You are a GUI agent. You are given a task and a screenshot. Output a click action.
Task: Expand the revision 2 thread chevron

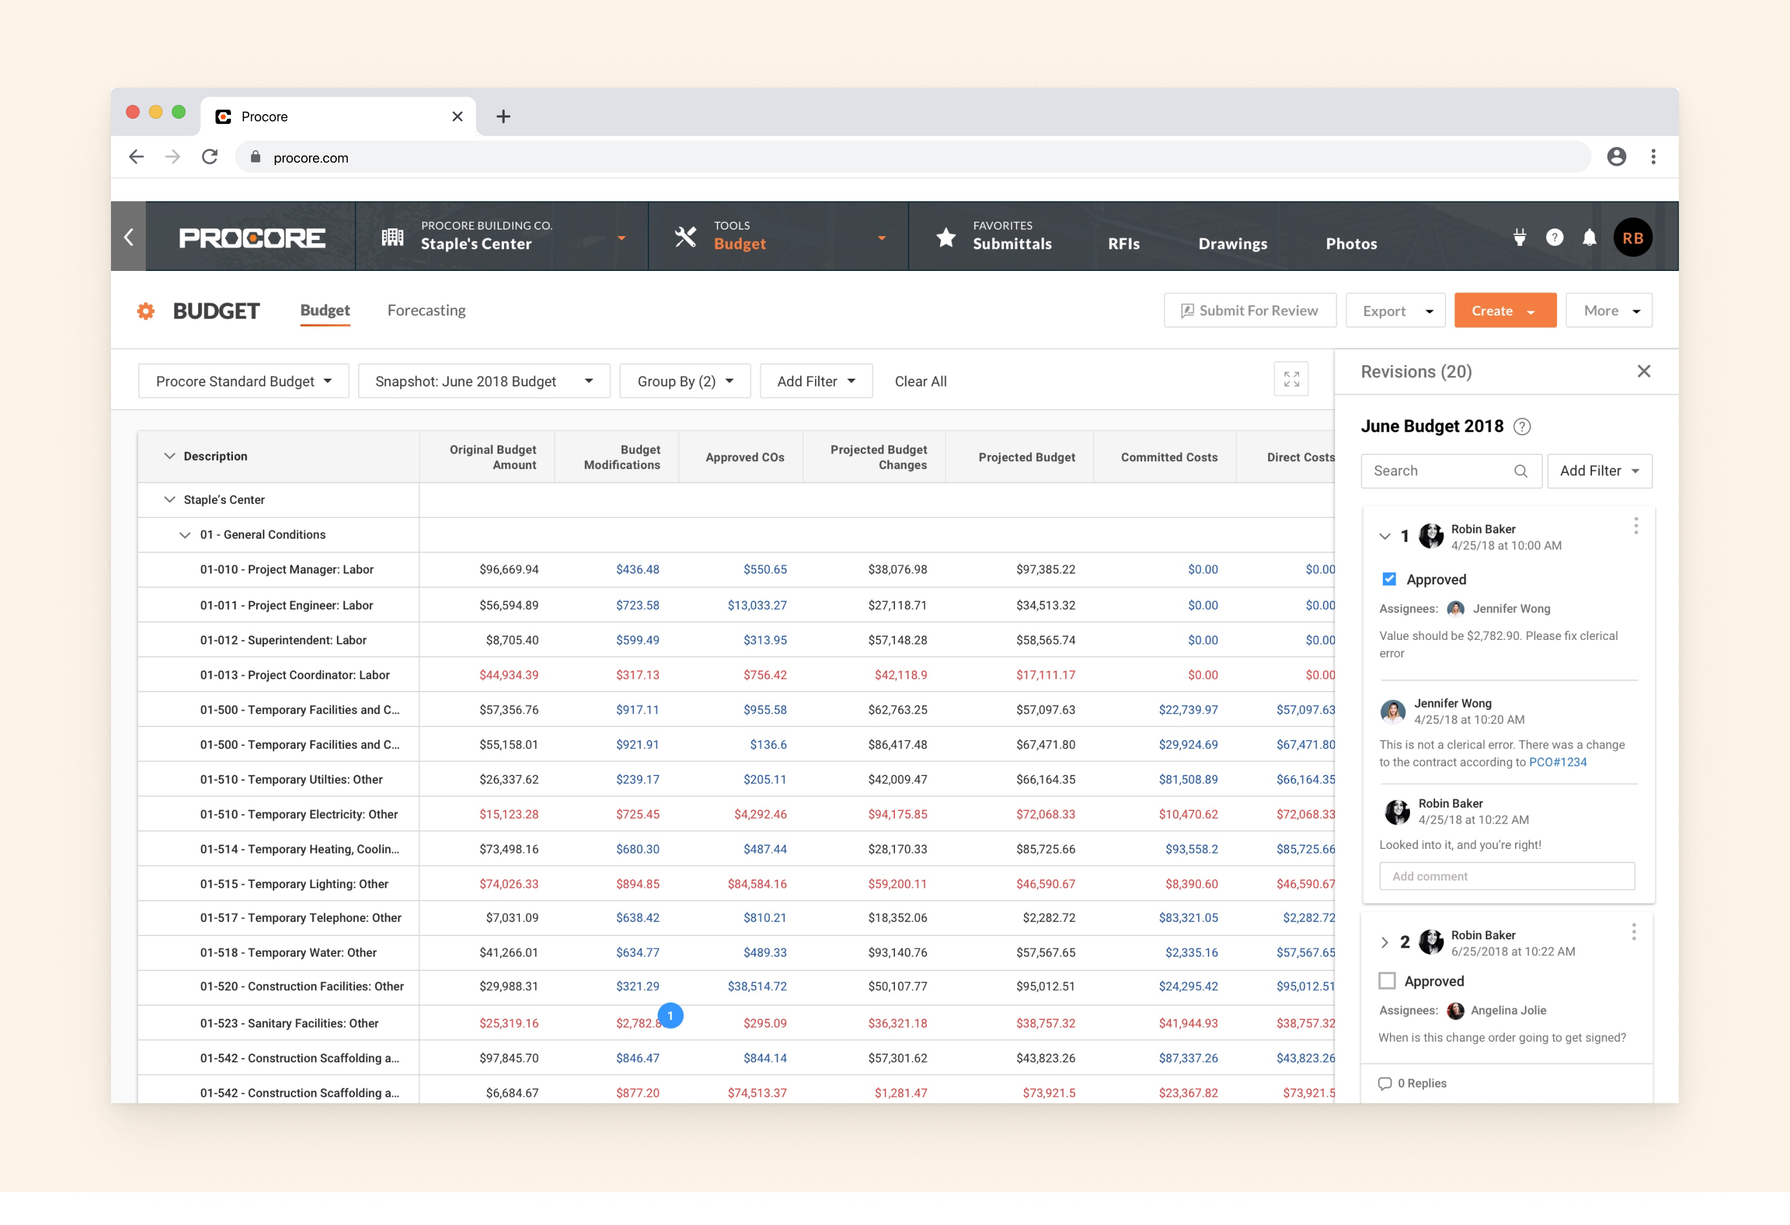tap(1384, 942)
